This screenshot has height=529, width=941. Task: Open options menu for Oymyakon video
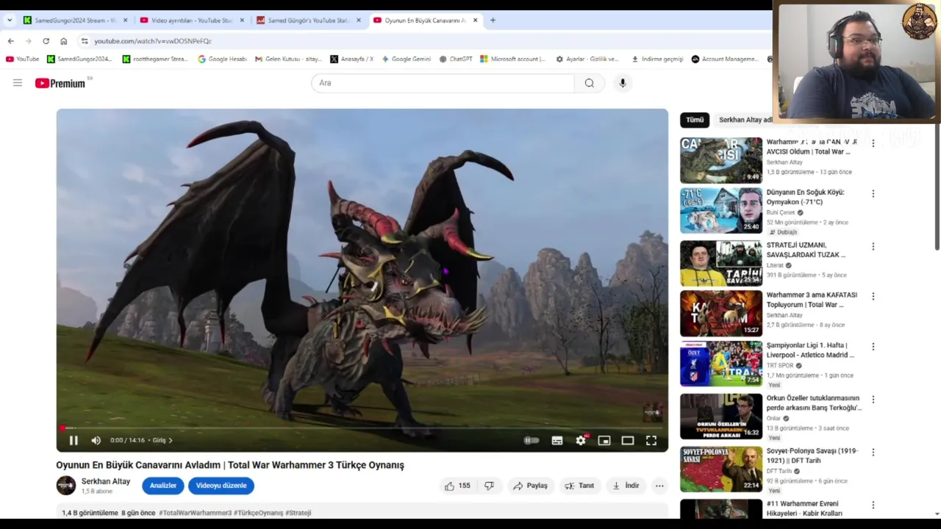(x=873, y=194)
